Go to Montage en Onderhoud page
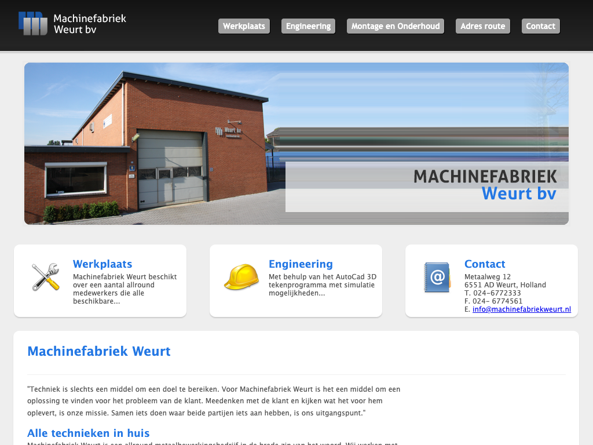The image size is (593, 445). (395, 26)
